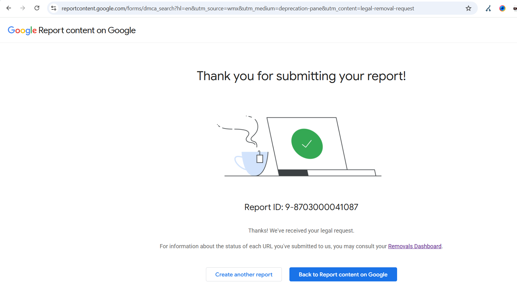Reload the current page
Viewport: 517px width, 303px height.
tap(37, 8)
